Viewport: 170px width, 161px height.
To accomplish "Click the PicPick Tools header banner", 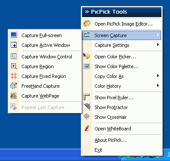I will tap(122, 12).
